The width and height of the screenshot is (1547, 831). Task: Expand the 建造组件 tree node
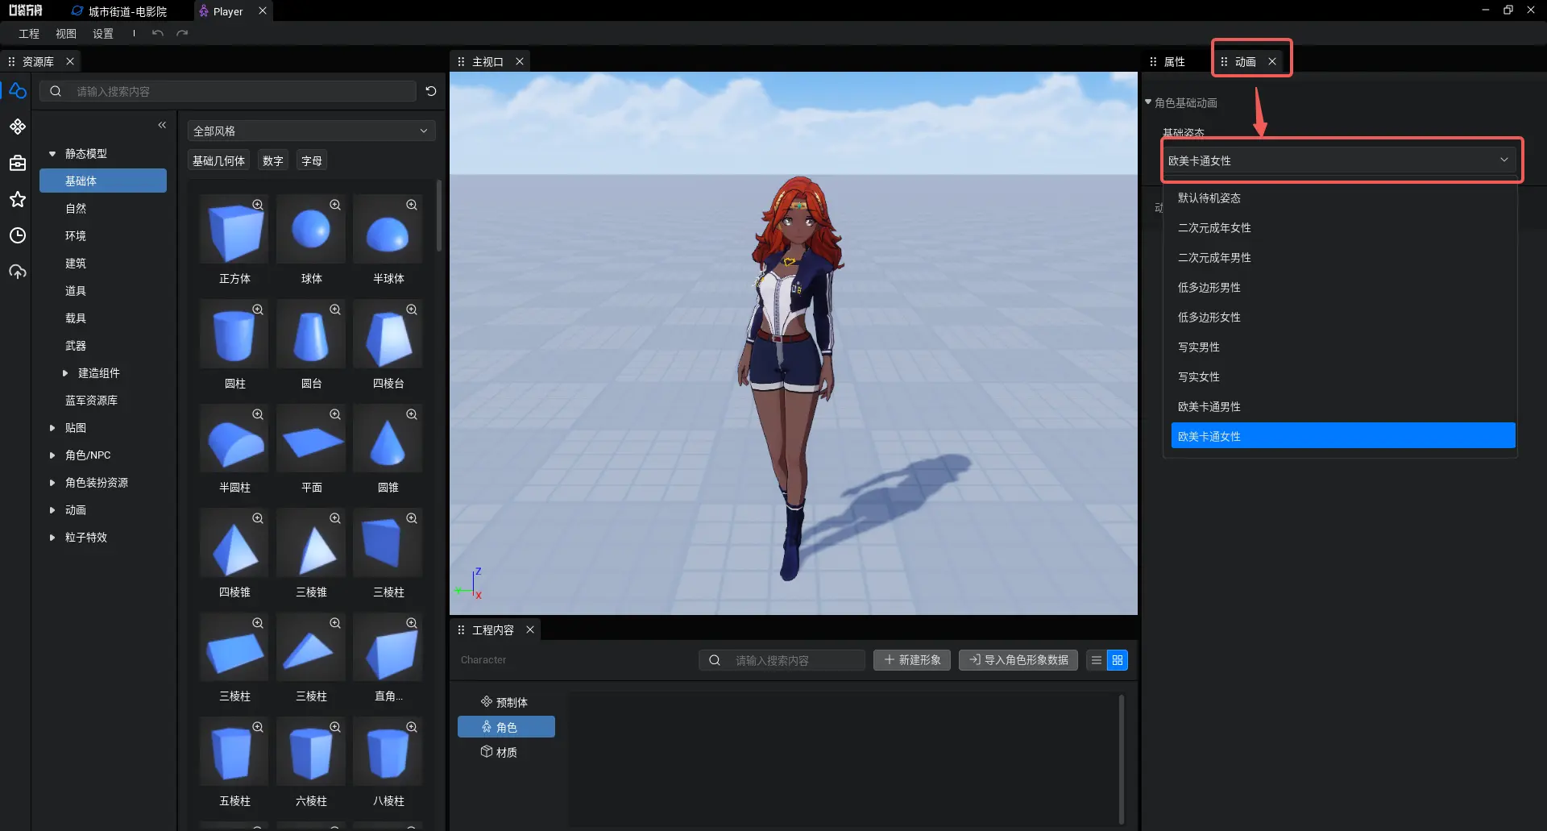(x=65, y=373)
